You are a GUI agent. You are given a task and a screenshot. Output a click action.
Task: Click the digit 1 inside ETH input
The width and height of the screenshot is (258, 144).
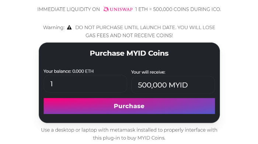point(52,84)
